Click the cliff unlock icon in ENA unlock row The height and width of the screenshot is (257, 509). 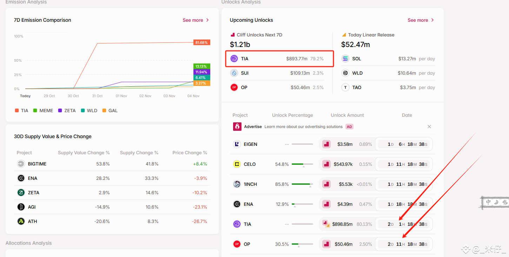(x=326, y=204)
